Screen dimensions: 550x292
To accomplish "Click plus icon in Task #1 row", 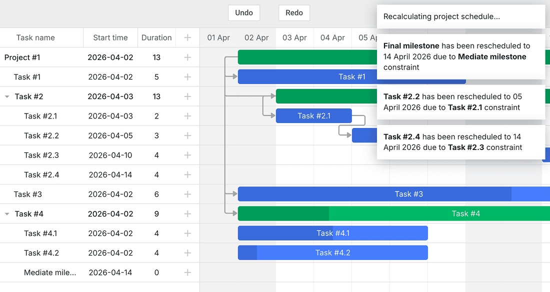I will (x=187, y=77).
